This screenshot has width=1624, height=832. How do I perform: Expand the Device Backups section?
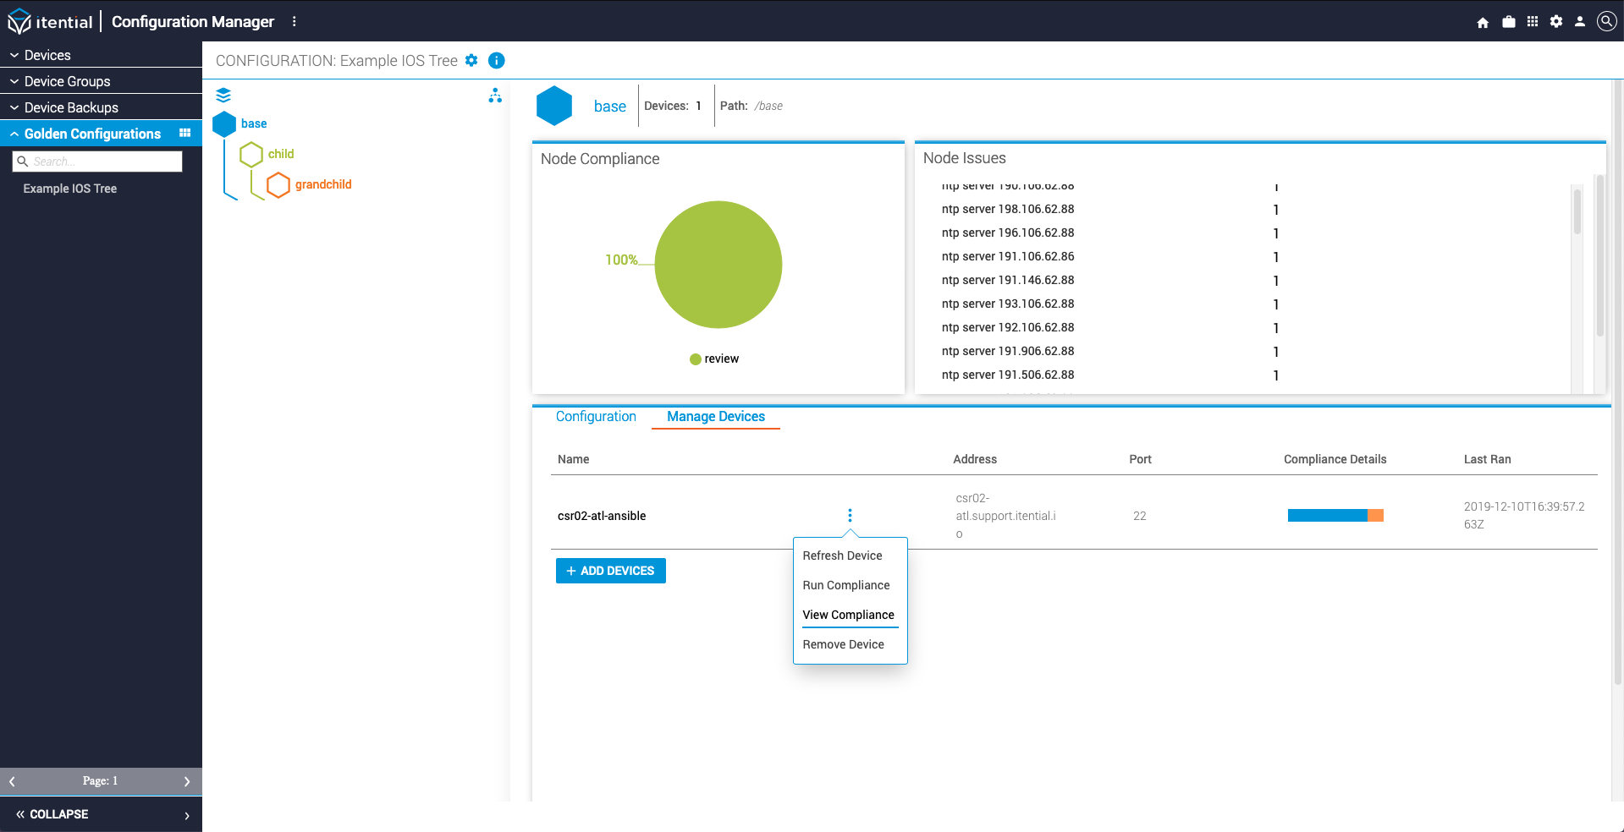(101, 107)
